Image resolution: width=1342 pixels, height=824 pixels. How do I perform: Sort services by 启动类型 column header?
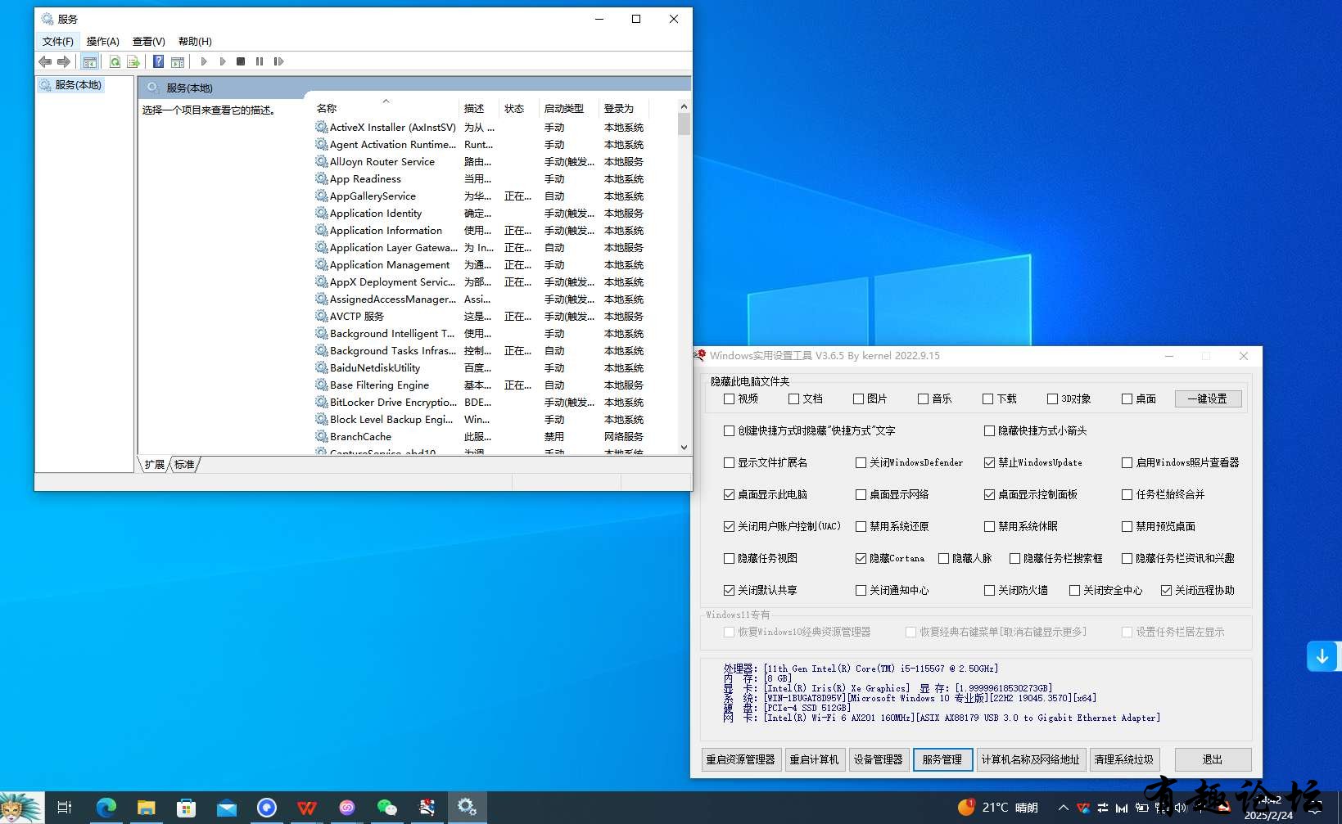point(569,108)
